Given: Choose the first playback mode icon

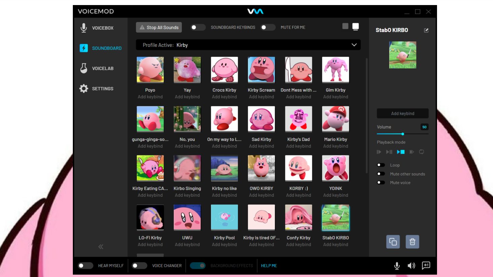Looking at the screenshot, I should tap(379, 152).
